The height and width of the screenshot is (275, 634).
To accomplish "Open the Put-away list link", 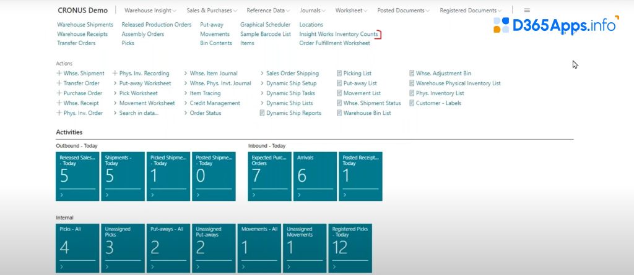I will 212,25.
